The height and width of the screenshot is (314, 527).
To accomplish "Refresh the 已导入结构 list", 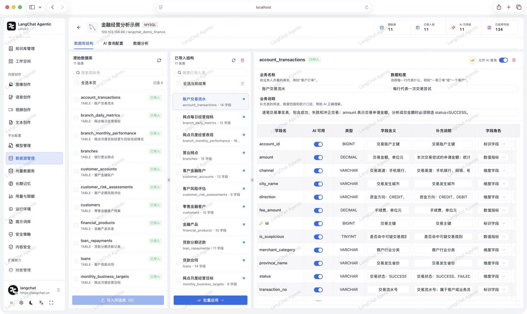I will click(x=234, y=60).
